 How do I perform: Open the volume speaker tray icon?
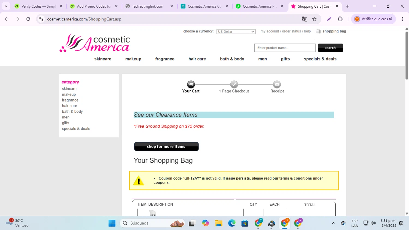pos(373,223)
